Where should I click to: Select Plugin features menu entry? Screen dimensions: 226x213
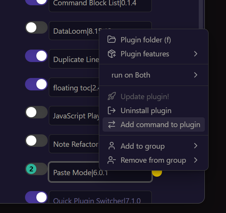[154, 54]
